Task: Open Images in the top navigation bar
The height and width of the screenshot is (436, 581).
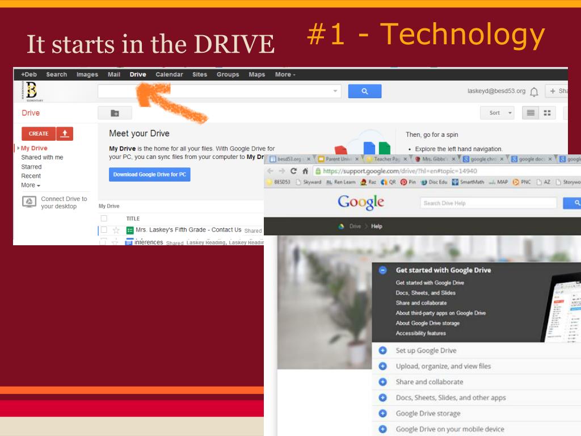Action: pyautogui.click(x=87, y=74)
